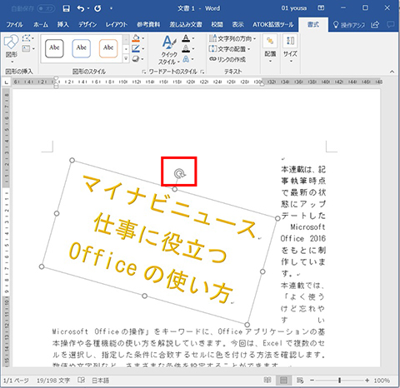Click the Text Fill A icon
The height and width of the screenshot is (388, 400).
pos(186,38)
